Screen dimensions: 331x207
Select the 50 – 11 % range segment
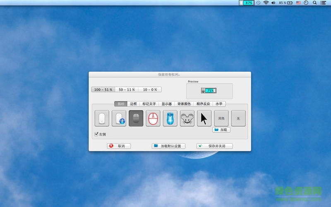click(x=127, y=89)
